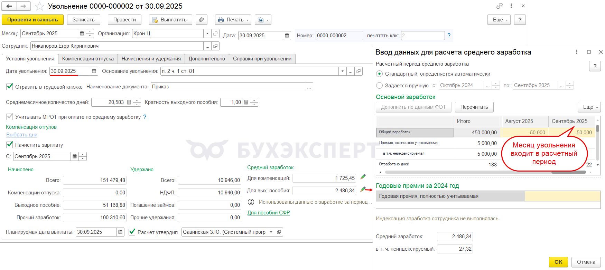The width and height of the screenshot is (605, 270).
Task: Select Стандартный, определяется автоматически radio option
Action: 380,74
